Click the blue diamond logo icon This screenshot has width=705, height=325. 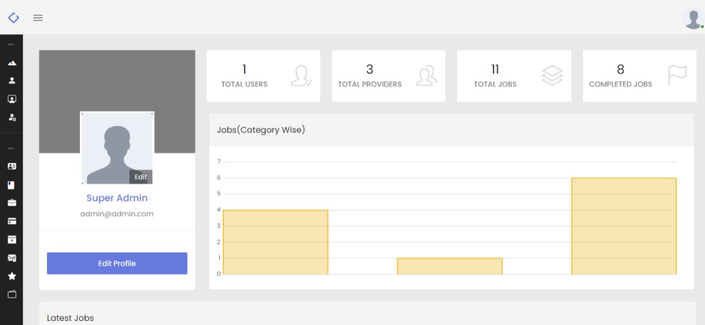tap(13, 18)
